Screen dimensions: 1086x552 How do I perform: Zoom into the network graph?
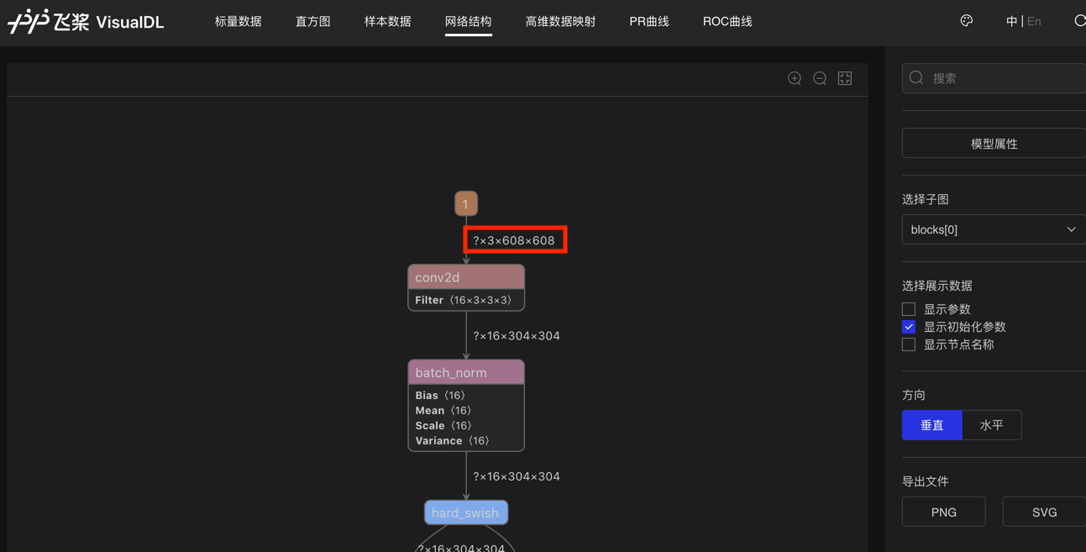pyautogui.click(x=794, y=77)
